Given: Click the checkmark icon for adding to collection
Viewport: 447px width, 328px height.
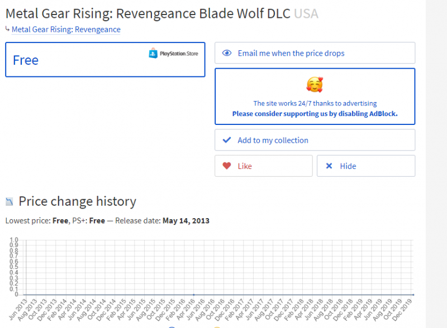Looking at the screenshot, I should [x=227, y=140].
